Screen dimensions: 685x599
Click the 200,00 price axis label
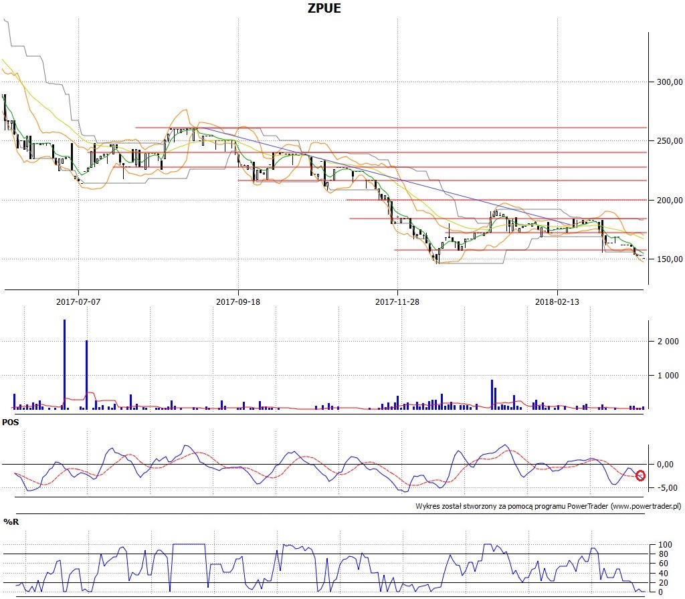(669, 200)
